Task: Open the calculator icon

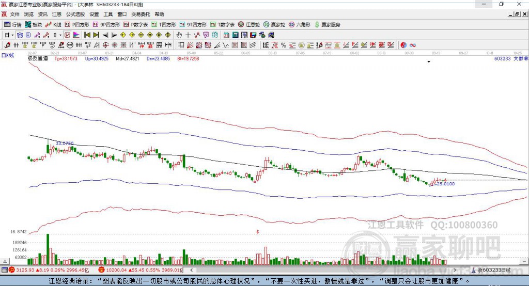Action: 235,35
